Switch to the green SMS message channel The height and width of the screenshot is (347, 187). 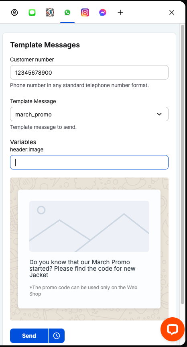[32, 12]
